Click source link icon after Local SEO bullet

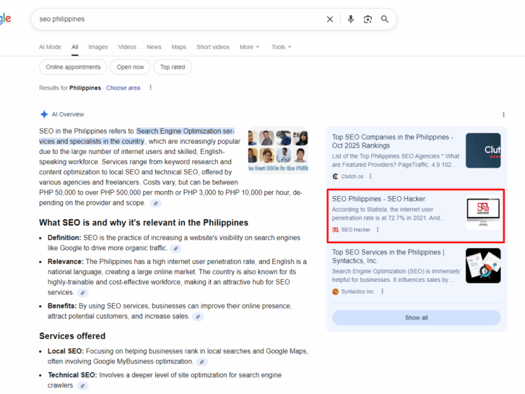(201, 361)
